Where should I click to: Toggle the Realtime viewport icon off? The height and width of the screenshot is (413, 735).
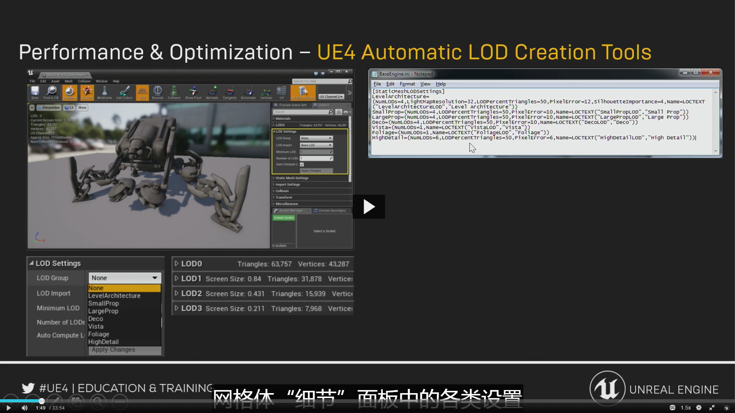tap(69, 93)
